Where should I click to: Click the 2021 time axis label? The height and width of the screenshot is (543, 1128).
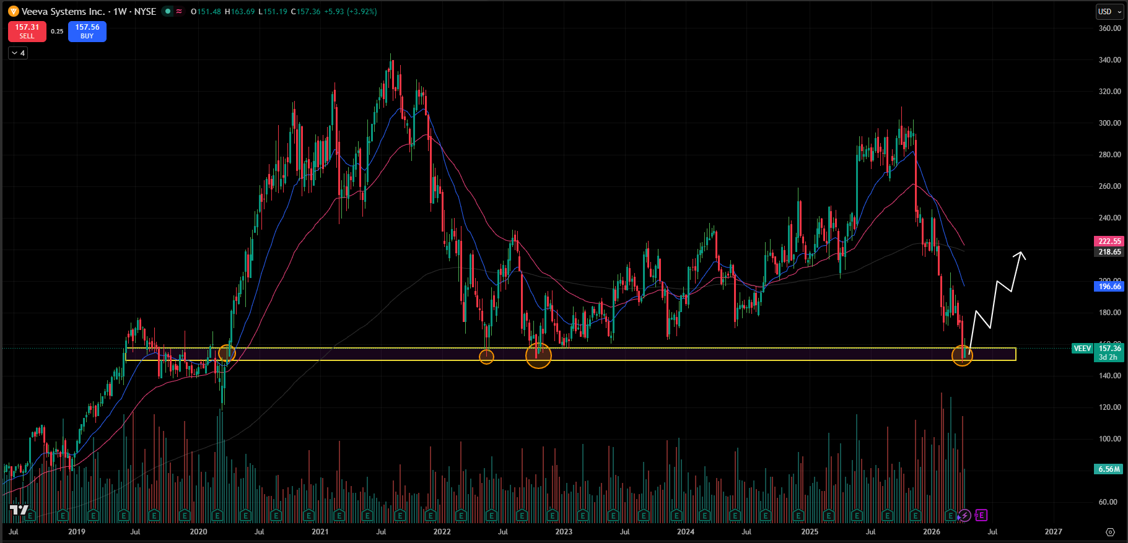click(320, 532)
